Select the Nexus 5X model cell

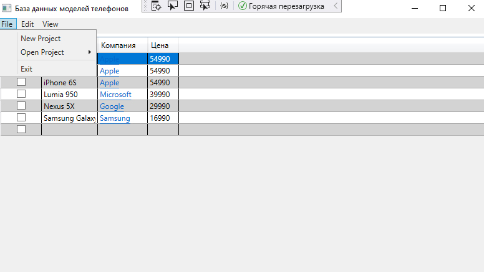[x=69, y=106]
